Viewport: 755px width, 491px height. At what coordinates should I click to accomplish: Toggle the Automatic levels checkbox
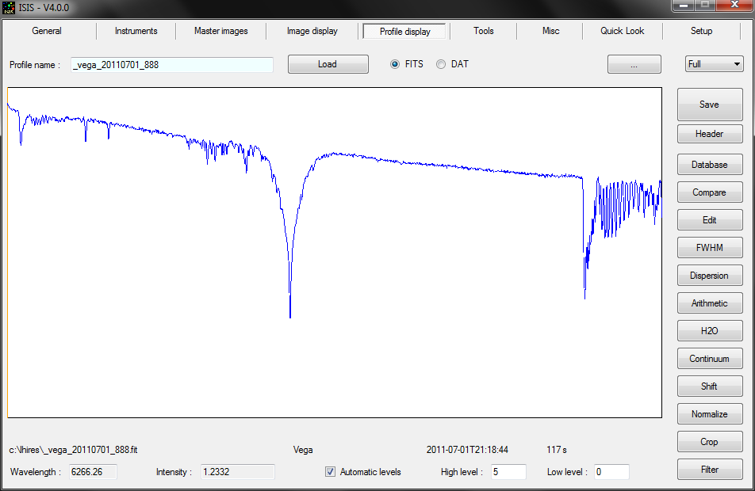(331, 472)
